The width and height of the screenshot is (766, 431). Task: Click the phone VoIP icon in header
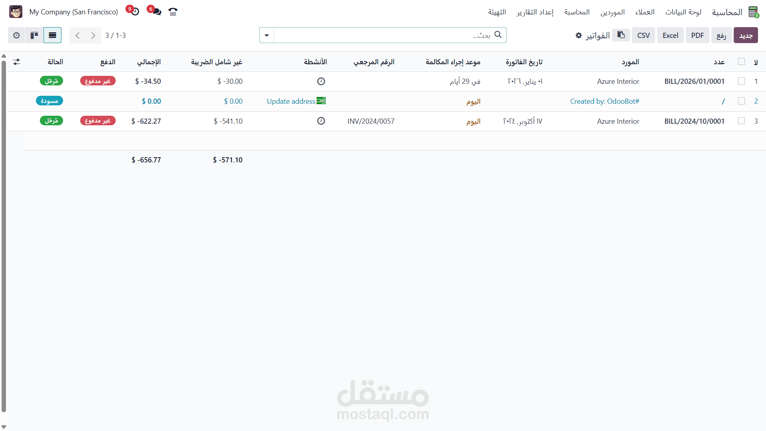click(x=173, y=12)
